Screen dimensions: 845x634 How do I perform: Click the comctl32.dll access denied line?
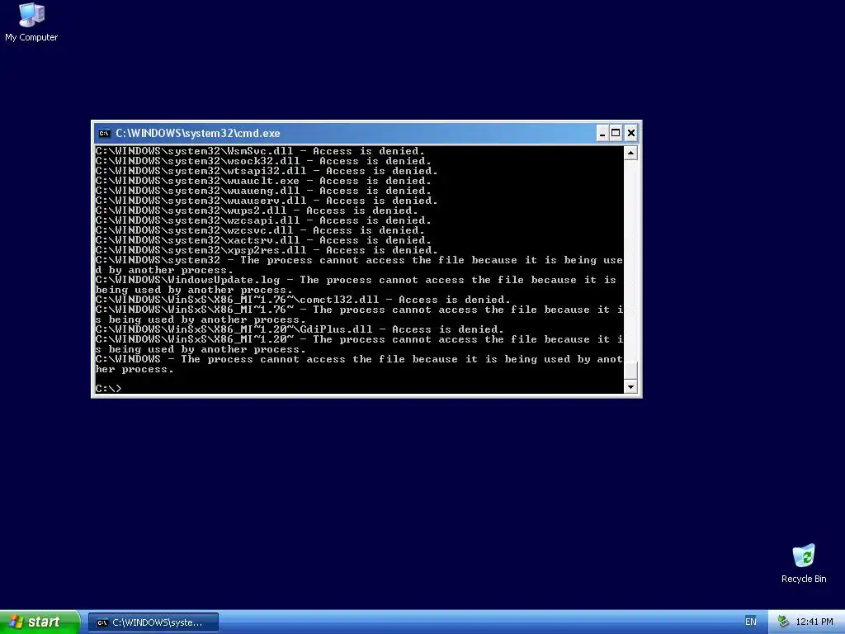coord(303,300)
